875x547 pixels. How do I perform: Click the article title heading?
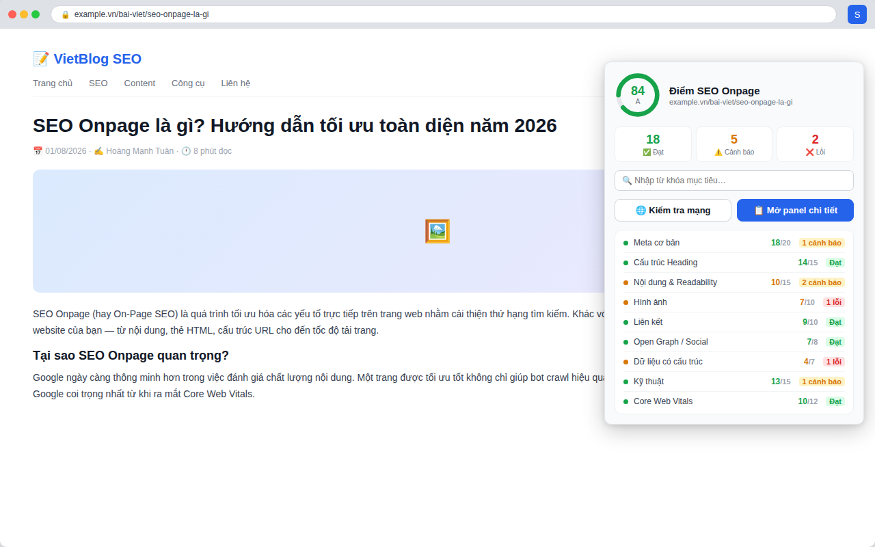coord(295,126)
